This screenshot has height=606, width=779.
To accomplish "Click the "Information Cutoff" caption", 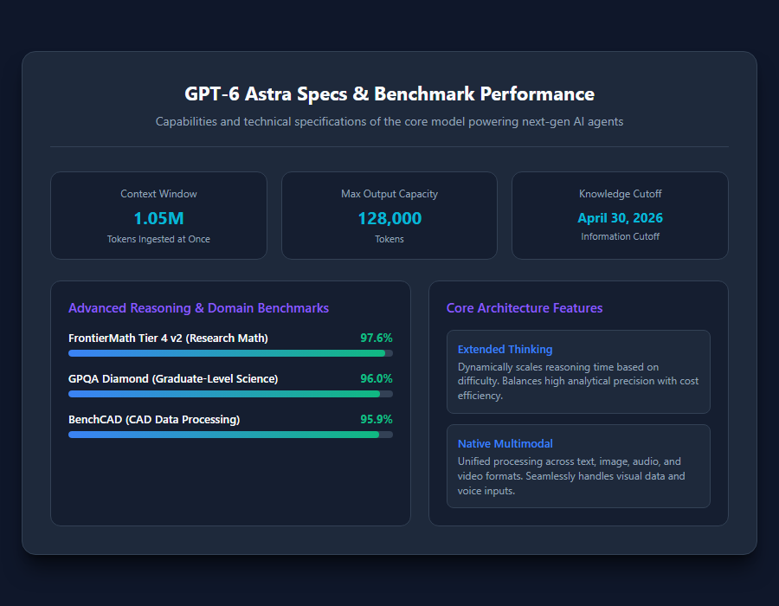I will pos(620,236).
